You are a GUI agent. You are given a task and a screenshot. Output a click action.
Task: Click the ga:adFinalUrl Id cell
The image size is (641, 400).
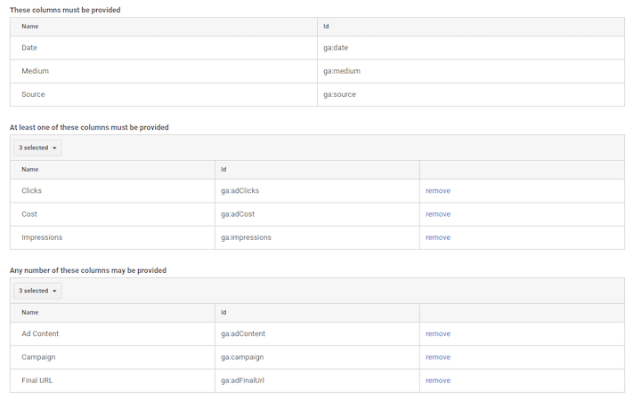pos(242,380)
